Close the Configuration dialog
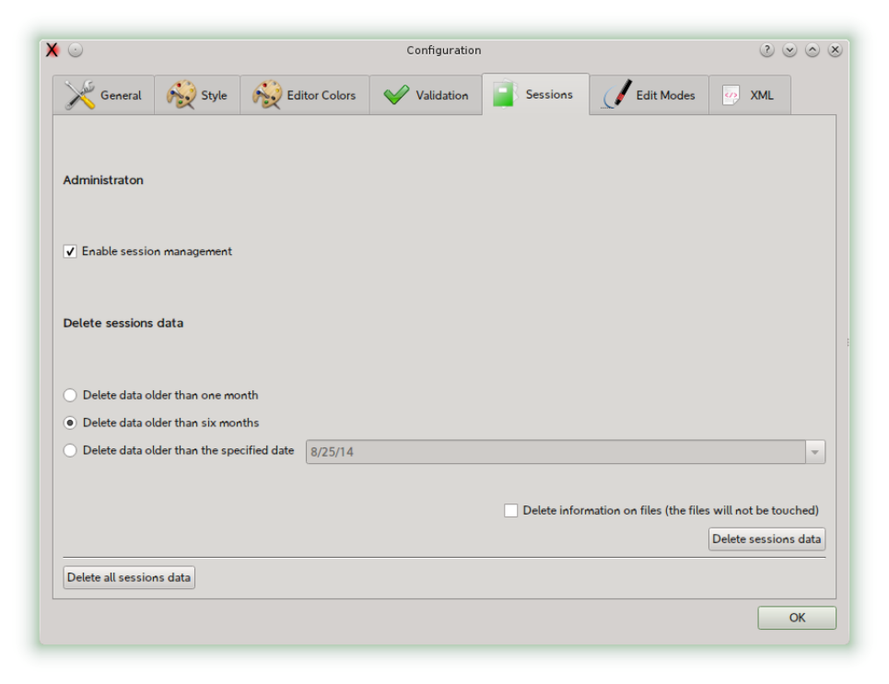This screenshot has height=684, width=889. coord(835,50)
